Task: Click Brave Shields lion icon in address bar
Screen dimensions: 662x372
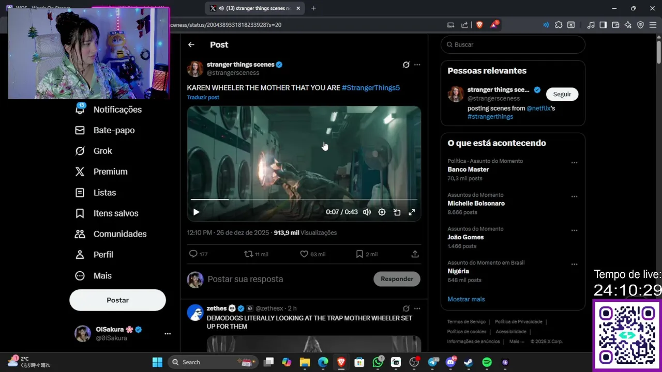Action: pyautogui.click(x=479, y=25)
